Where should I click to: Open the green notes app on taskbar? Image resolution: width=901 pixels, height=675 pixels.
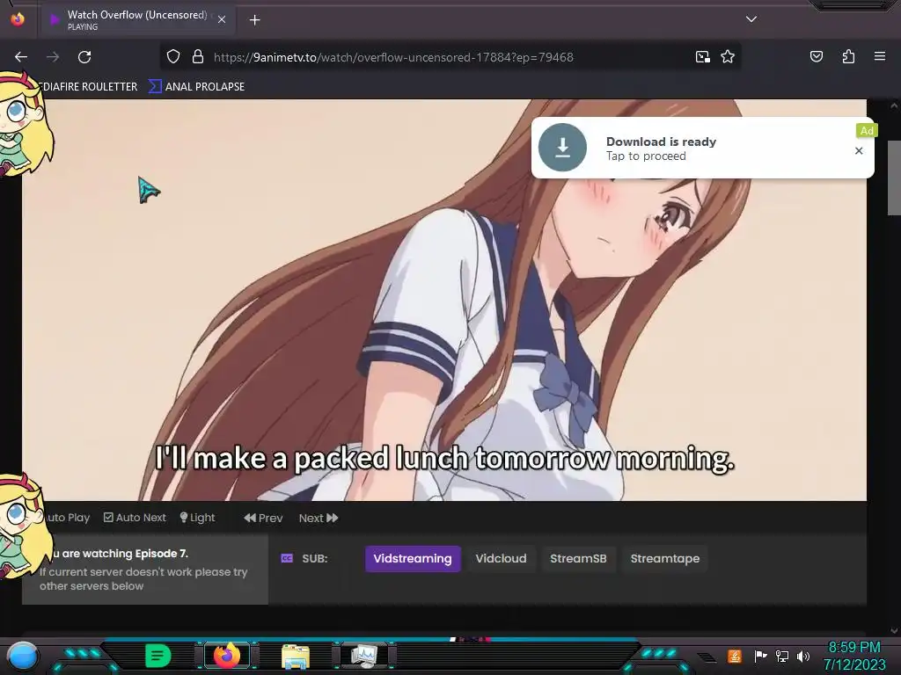pos(157,656)
